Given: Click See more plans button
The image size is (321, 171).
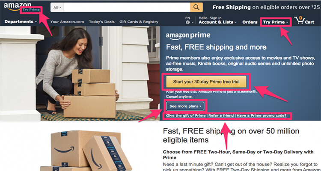Looking at the screenshot, I should [x=185, y=106].
